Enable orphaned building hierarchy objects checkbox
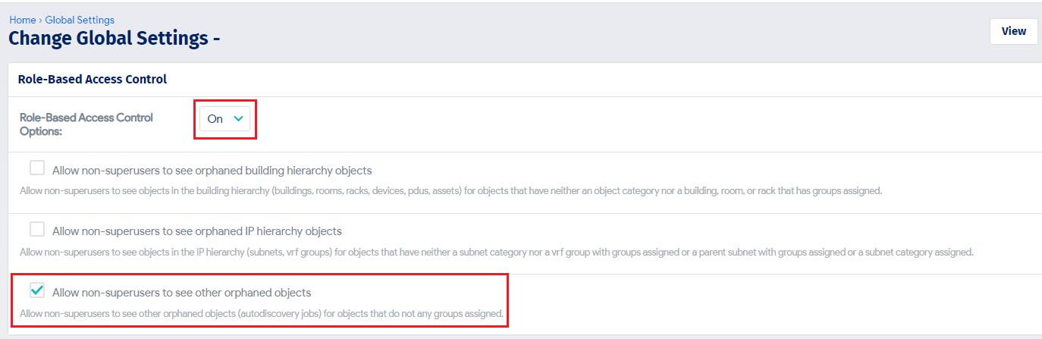The width and height of the screenshot is (1042, 339). (x=36, y=168)
